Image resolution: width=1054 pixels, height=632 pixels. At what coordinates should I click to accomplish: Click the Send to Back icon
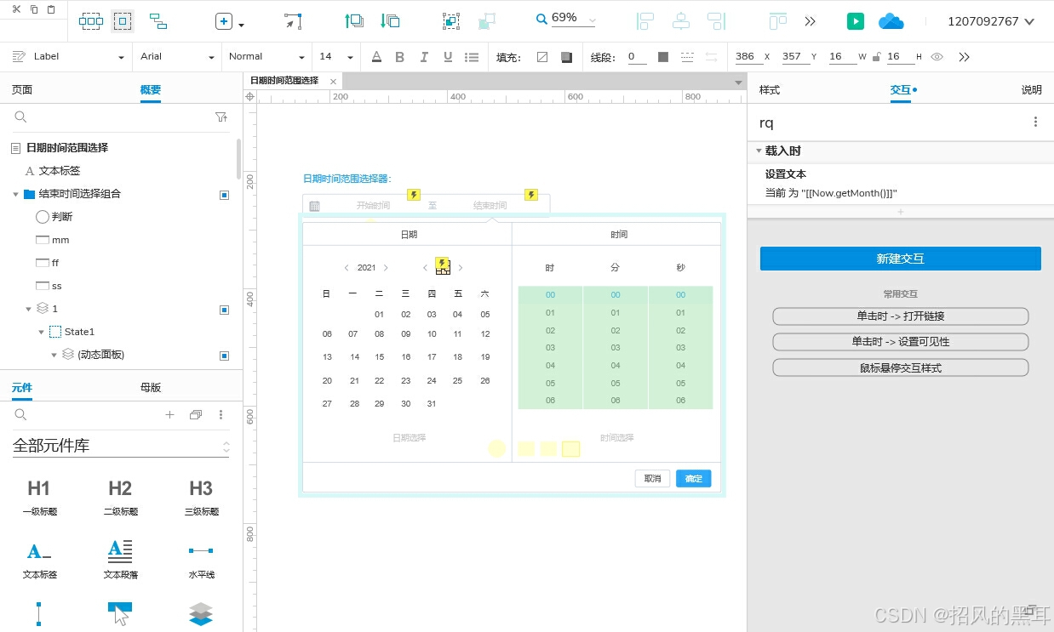(391, 21)
